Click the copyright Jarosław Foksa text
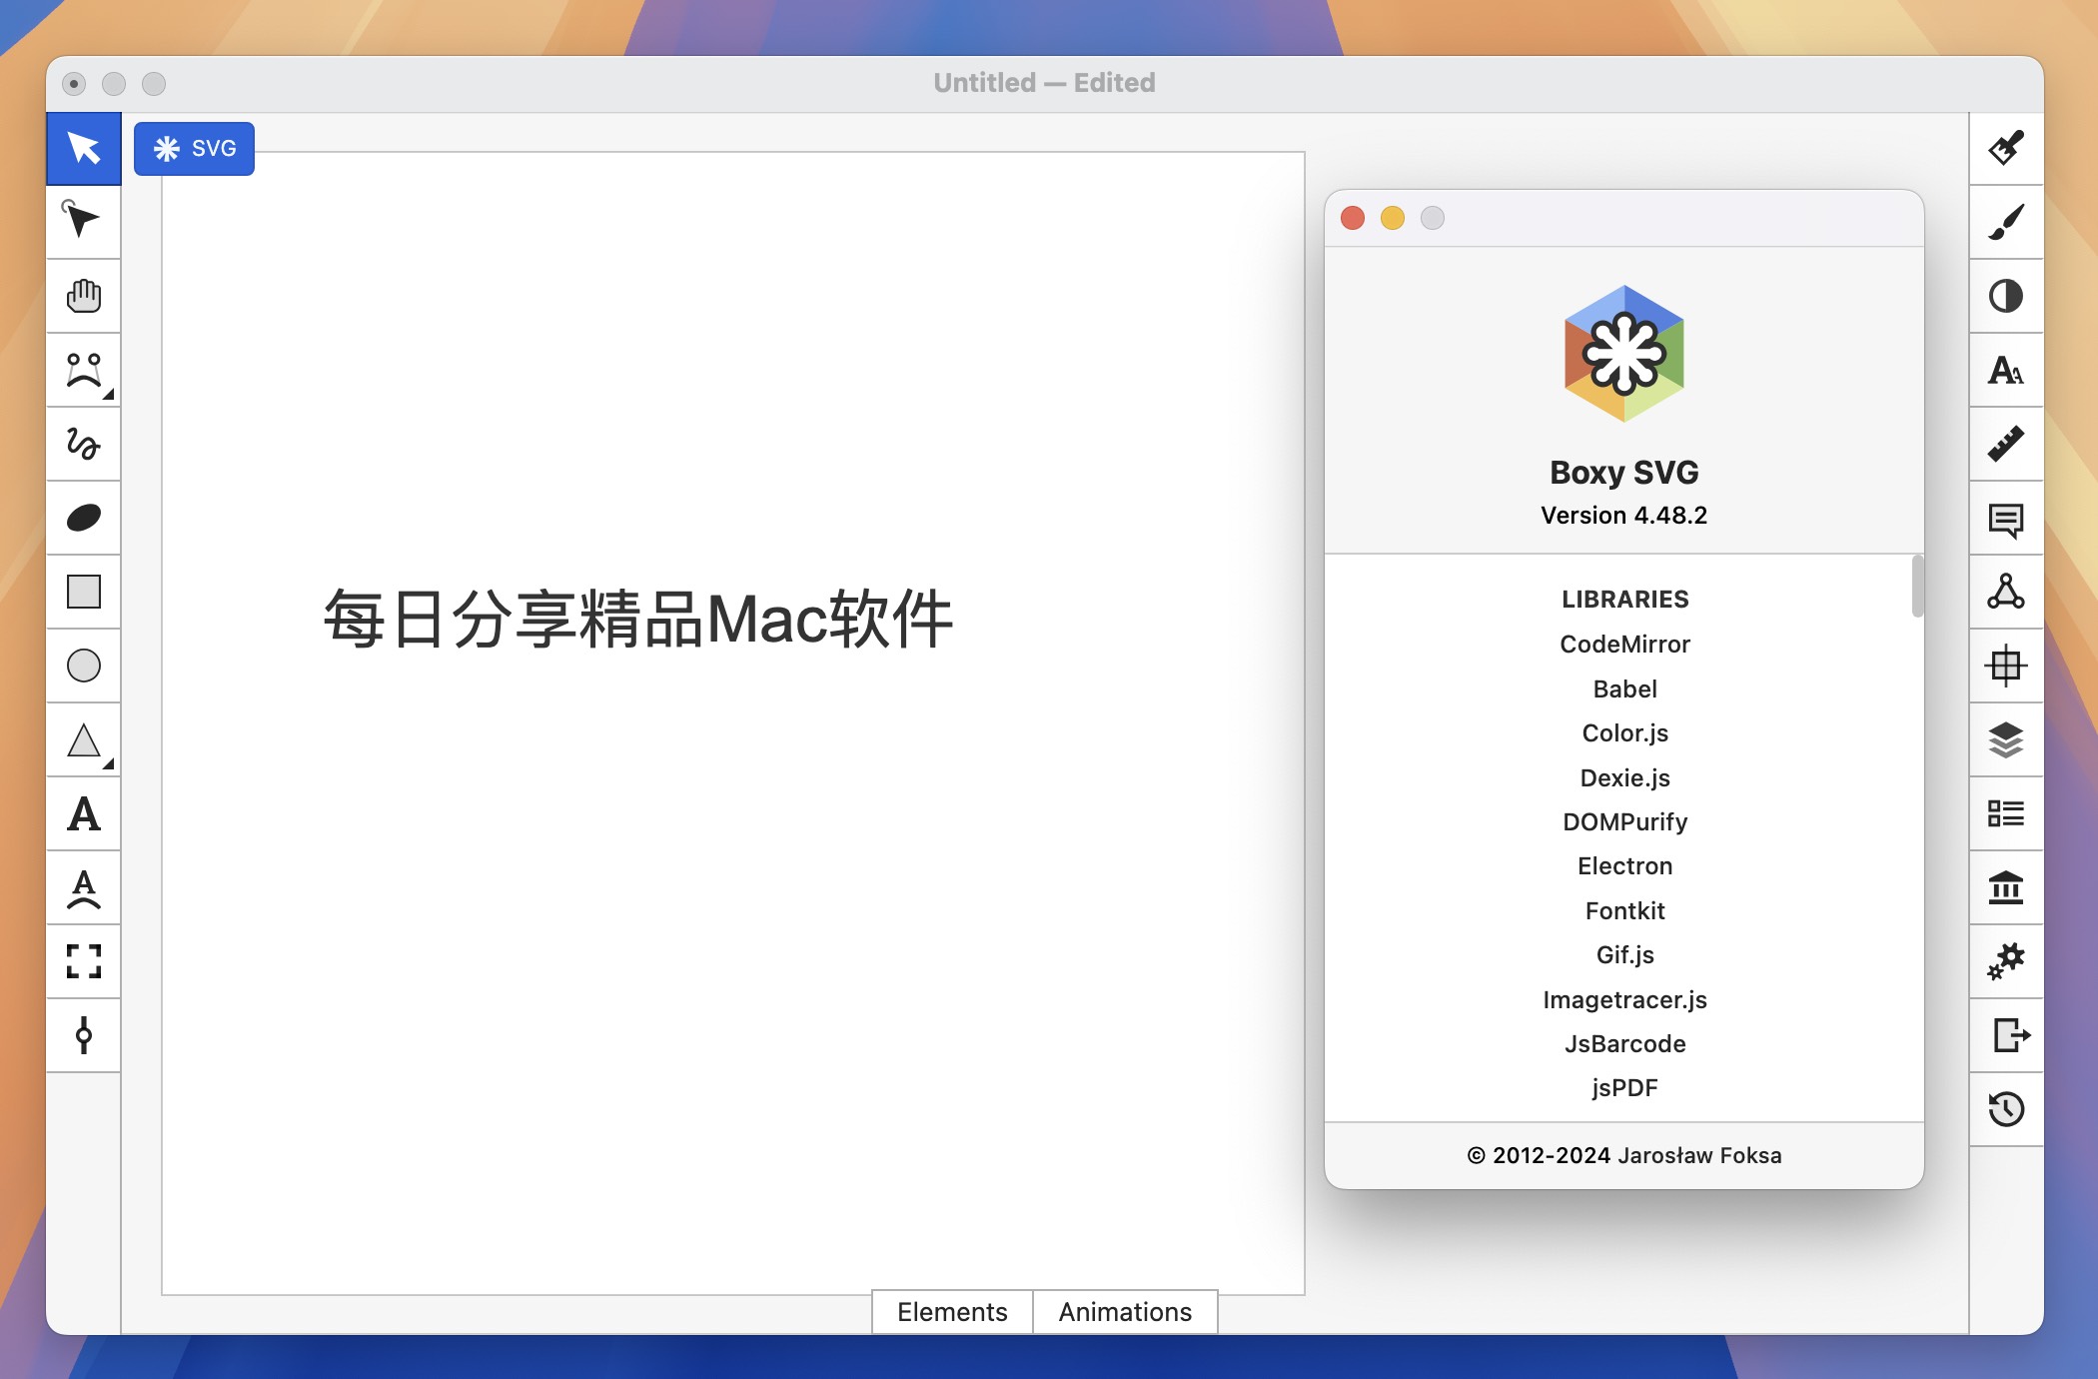 coord(1624,1156)
